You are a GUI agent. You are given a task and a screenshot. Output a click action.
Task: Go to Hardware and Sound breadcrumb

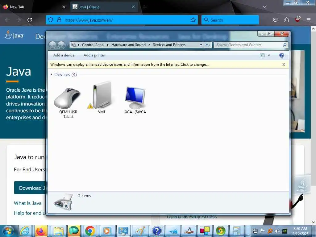[128, 45]
